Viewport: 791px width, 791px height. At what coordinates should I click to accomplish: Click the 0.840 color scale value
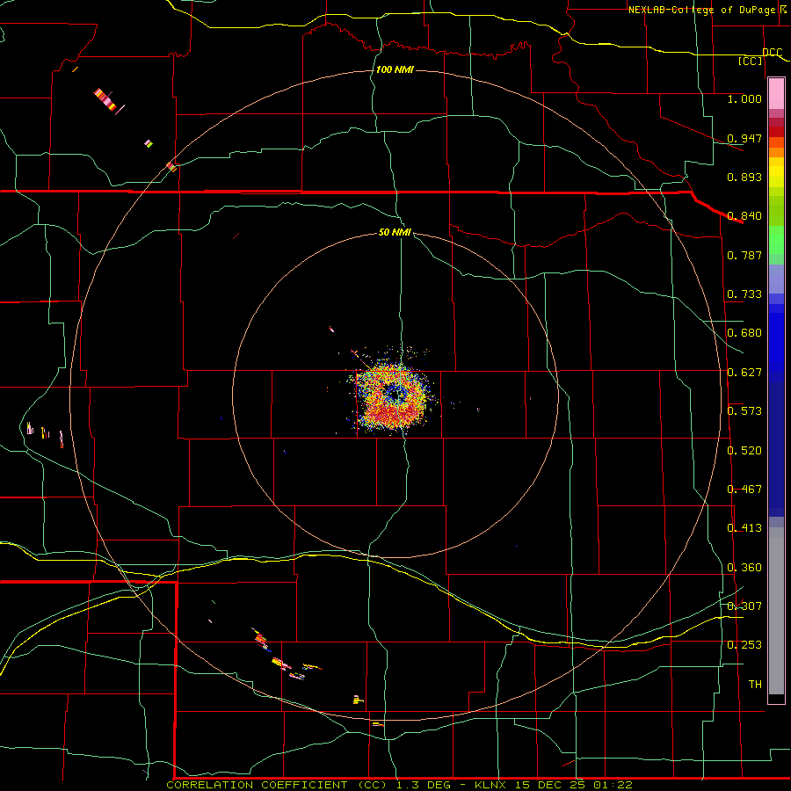coord(744,216)
